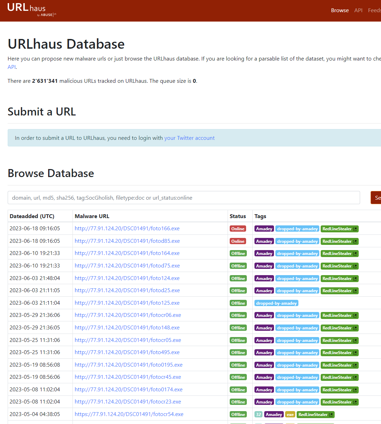The height and width of the screenshot is (424, 381).
Task: Click the URLhaus logo
Action: click(31, 9)
